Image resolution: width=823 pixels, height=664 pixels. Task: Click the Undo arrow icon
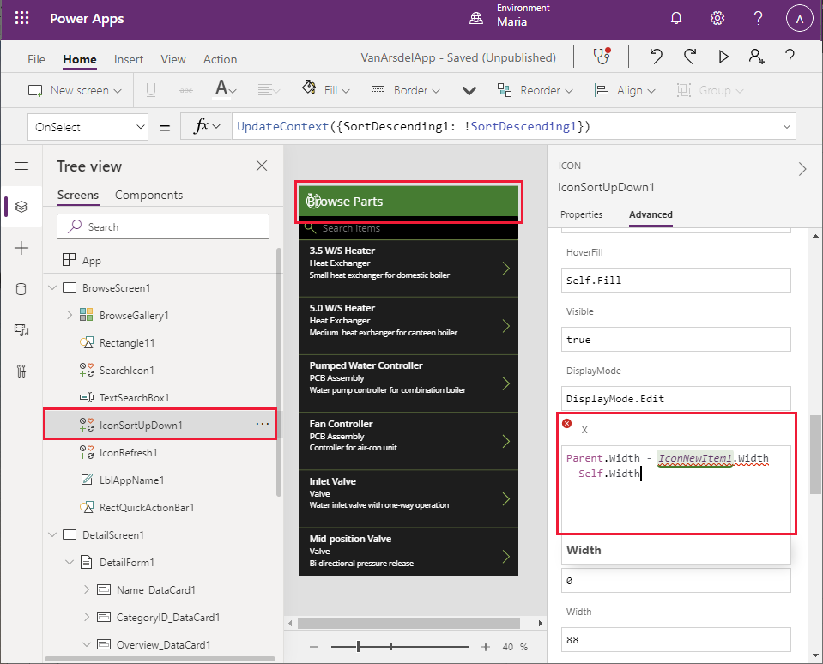657,57
